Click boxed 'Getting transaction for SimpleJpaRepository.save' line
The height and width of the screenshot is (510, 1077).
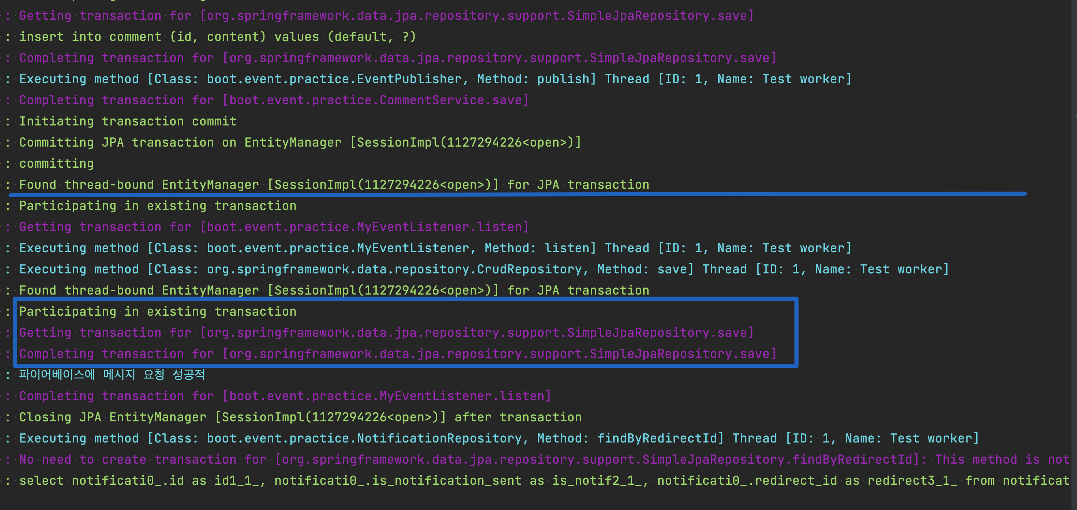[386, 332]
